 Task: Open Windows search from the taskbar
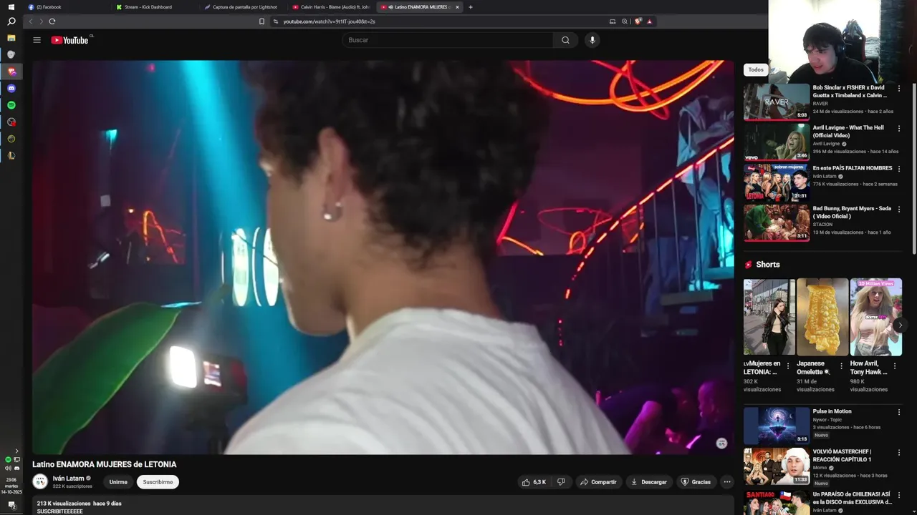[x=11, y=22]
